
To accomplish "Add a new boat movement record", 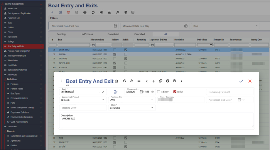I will pyautogui.click(x=52, y=12).
